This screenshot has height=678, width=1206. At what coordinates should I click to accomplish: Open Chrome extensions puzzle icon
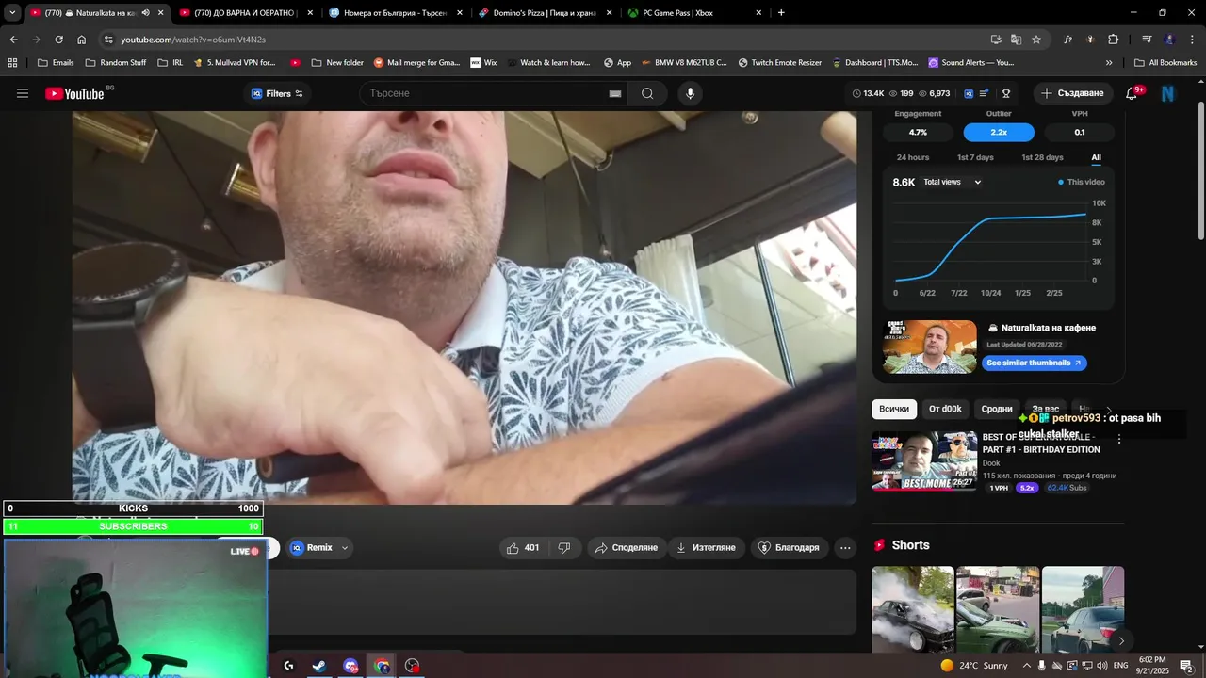(1114, 40)
